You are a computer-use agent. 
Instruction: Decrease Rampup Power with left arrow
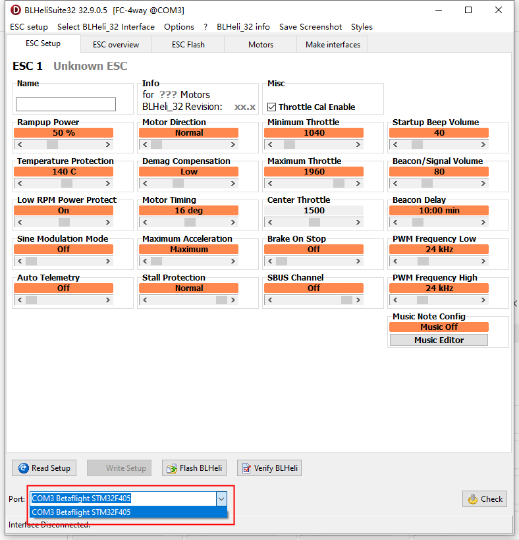pos(20,145)
